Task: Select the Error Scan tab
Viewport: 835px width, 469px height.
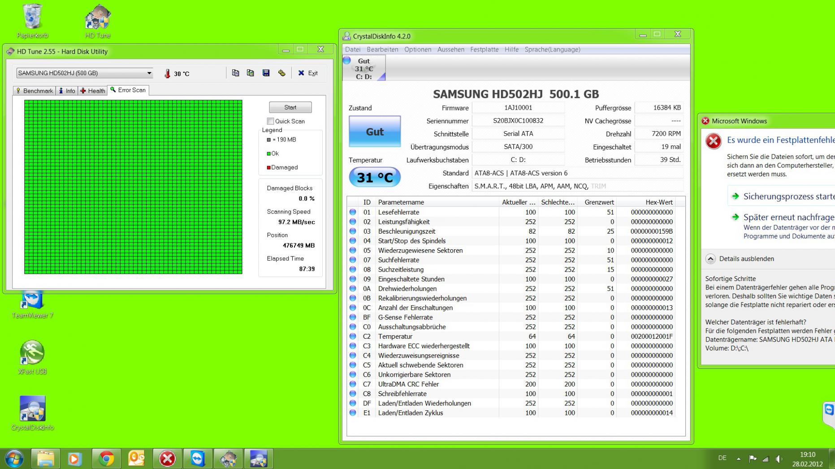Action: tap(128, 90)
